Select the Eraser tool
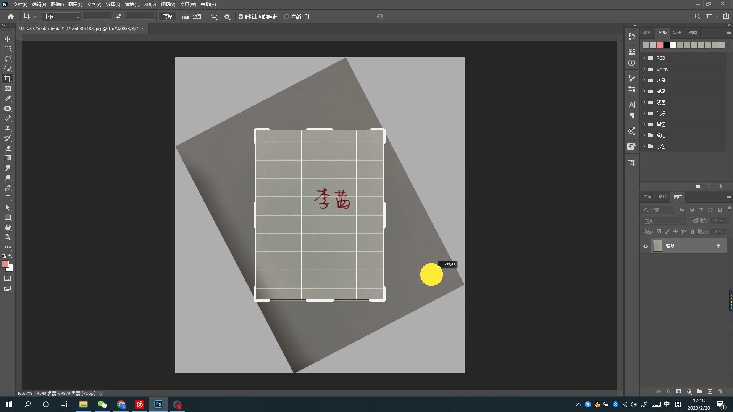733x412 pixels. pyautogui.click(x=7, y=148)
